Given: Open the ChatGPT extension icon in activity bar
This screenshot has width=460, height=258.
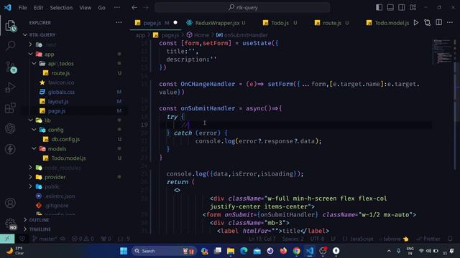Looking at the screenshot, I should click(x=11, y=128).
